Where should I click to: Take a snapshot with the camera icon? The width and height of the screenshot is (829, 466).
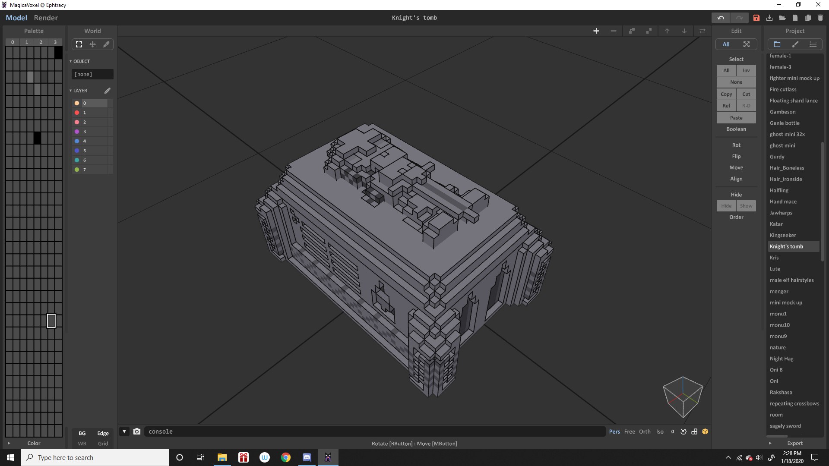click(x=137, y=431)
